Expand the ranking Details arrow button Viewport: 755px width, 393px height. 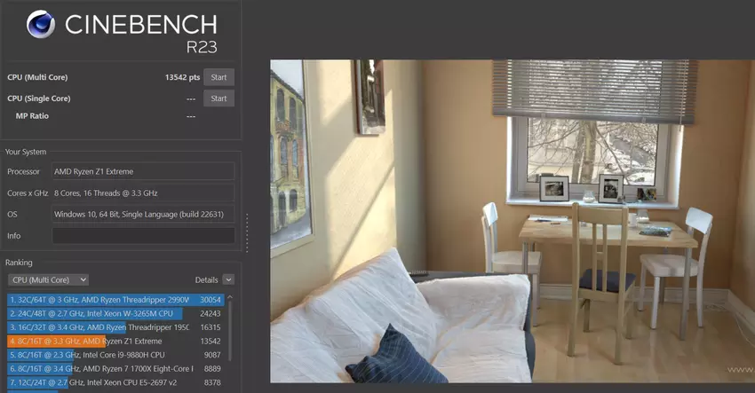pyautogui.click(x=229, y=279)
